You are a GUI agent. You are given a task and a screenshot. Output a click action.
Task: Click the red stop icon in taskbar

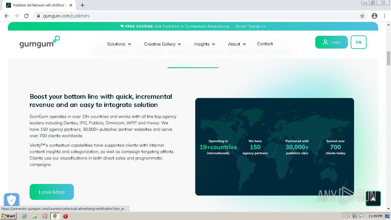point(65,216)
